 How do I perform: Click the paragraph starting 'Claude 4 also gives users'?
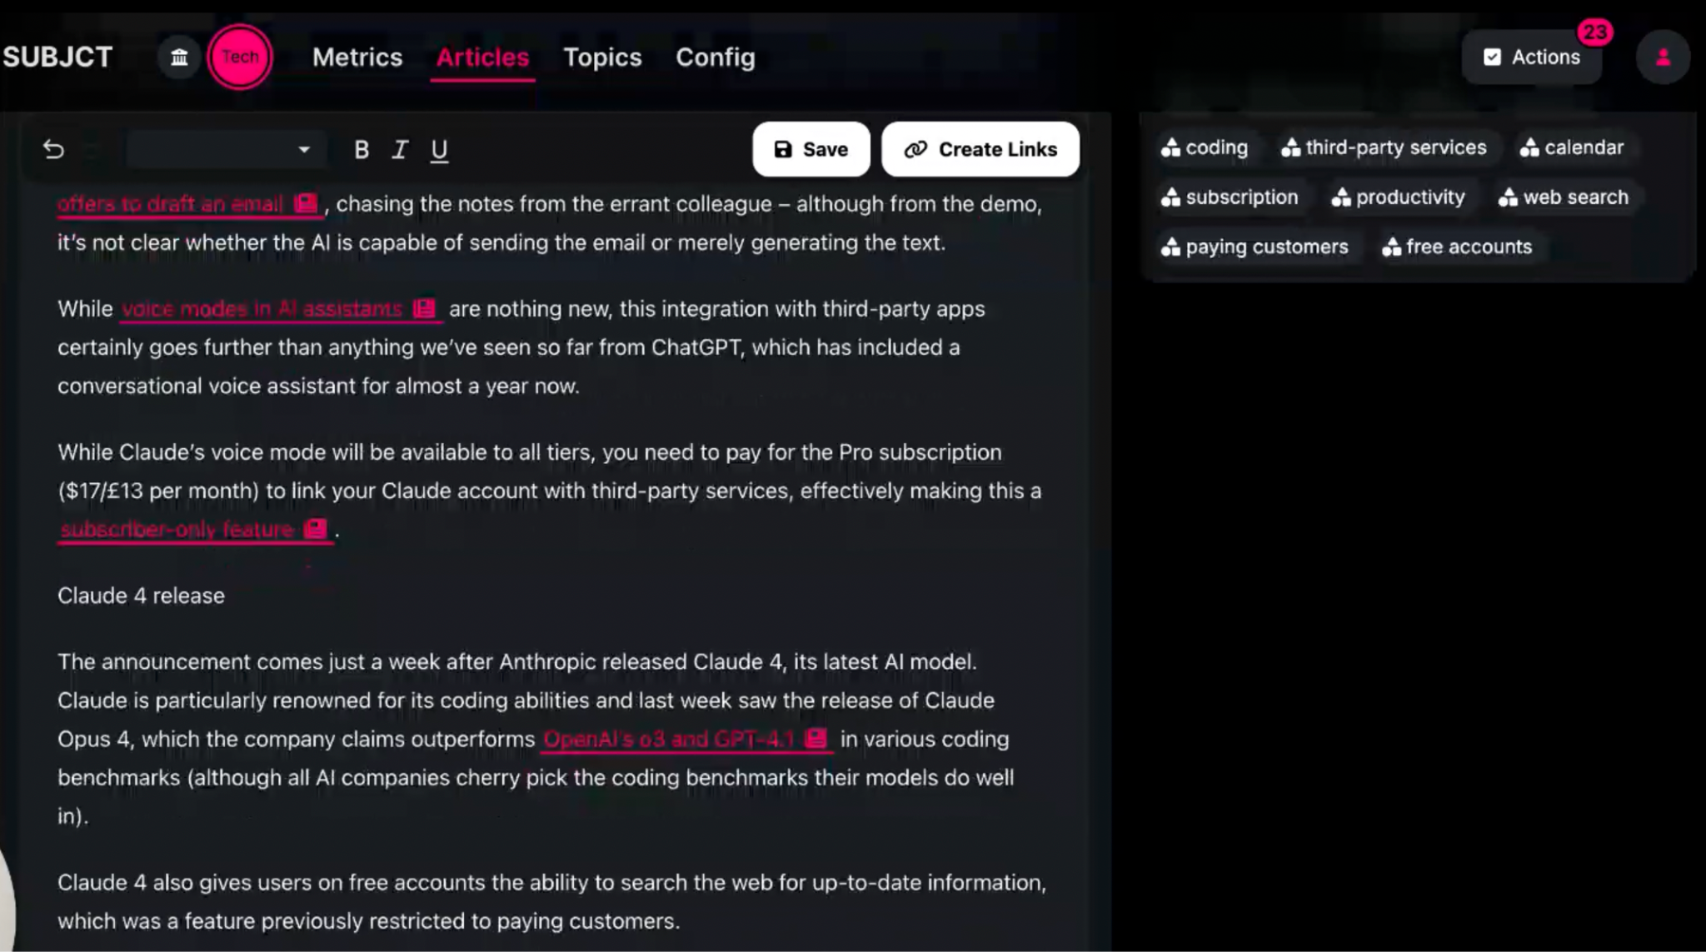551,901
